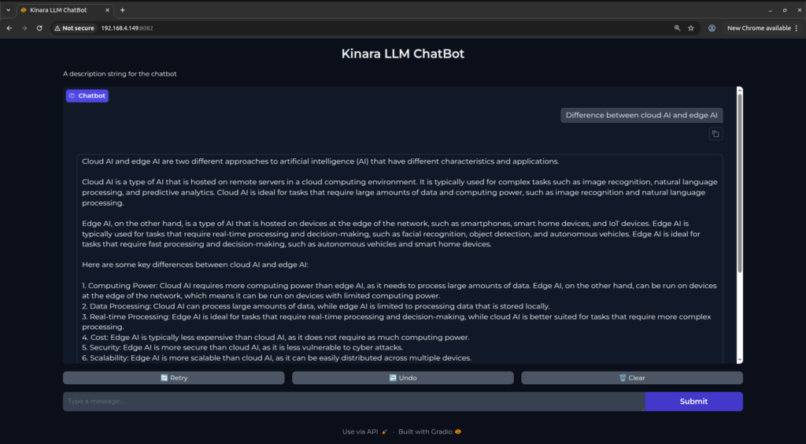Close the Kinara LLM ChatBot tab
The width and height of the screenshot is (806, 444).
(x=109, y=9)
